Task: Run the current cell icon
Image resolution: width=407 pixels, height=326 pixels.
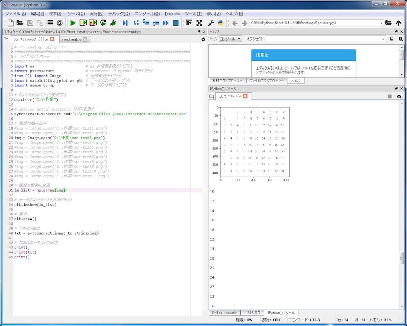Action: [83, 23]
